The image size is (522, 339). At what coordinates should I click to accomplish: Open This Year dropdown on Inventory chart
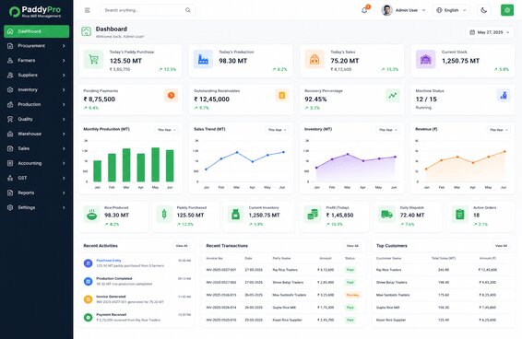point(388,130)
